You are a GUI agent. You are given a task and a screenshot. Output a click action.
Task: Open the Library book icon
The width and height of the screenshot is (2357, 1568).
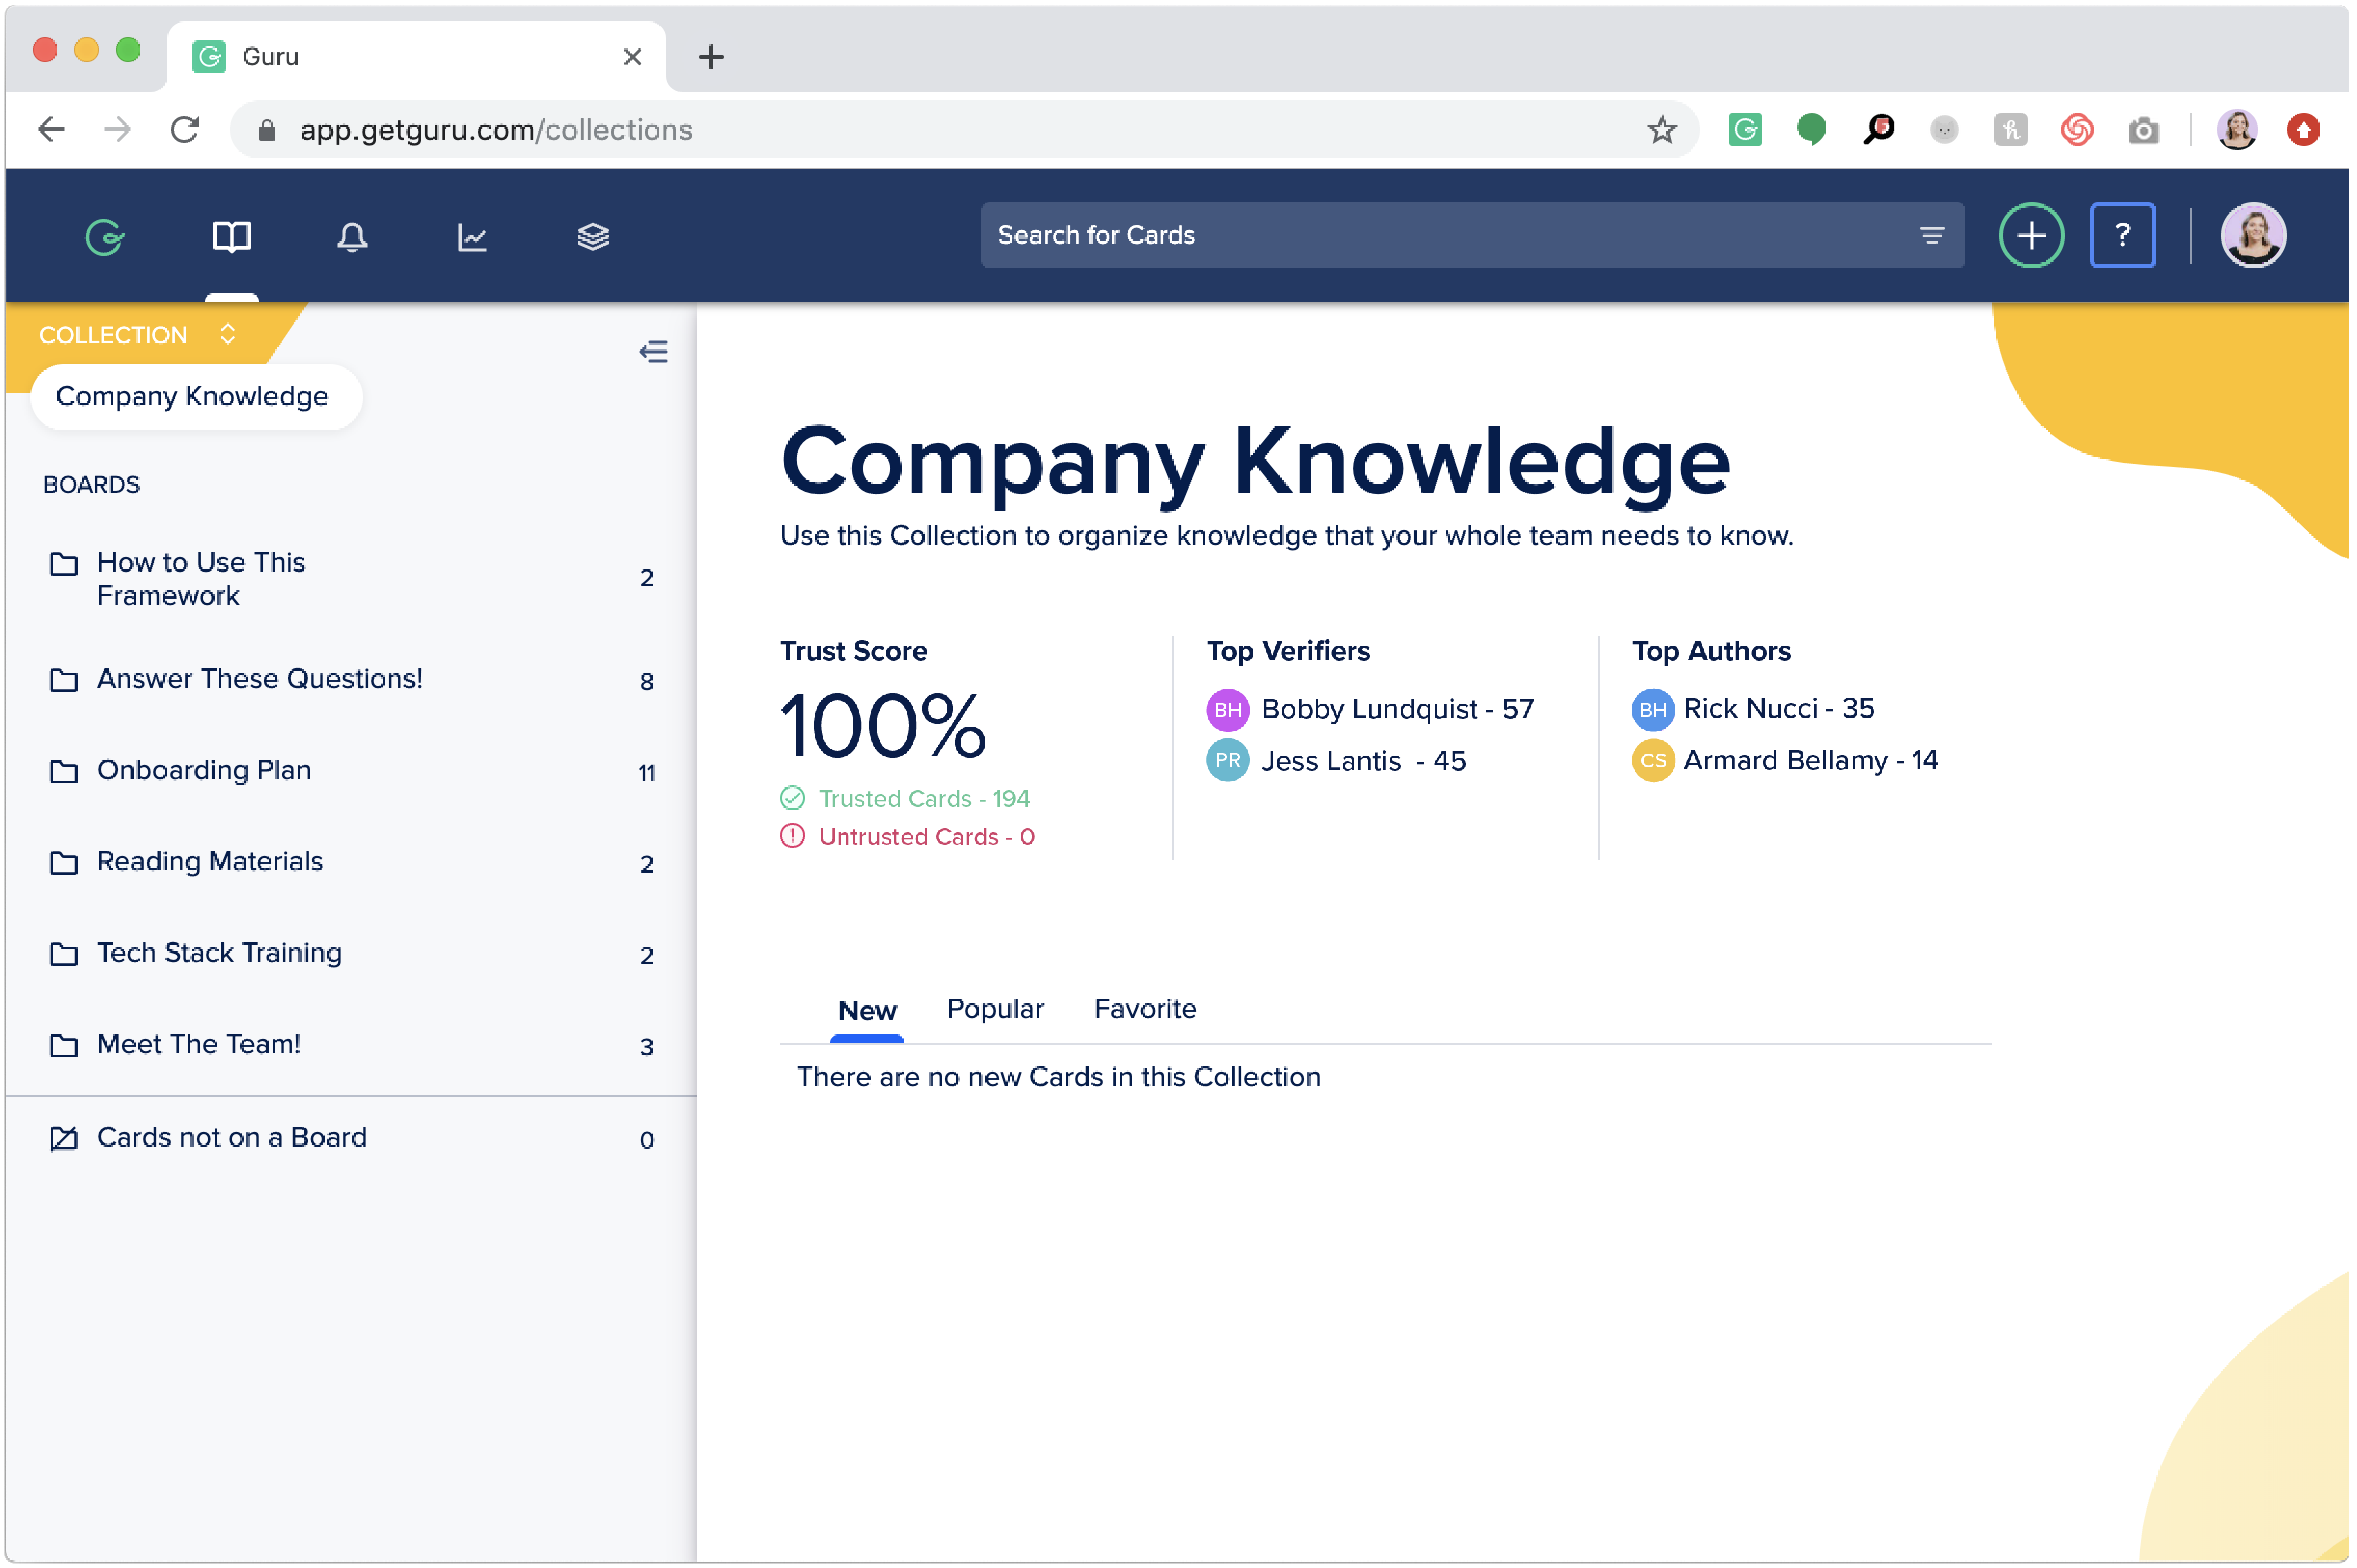click(x=231, y=237)
